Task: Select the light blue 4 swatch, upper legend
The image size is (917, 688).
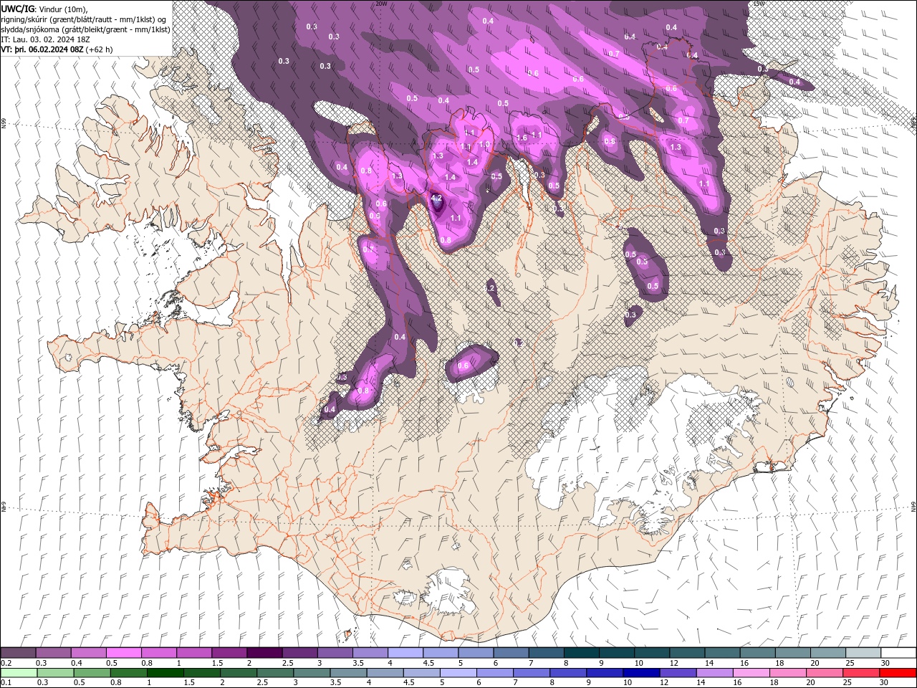Action: pyautogui.click(x=405, y=653)
